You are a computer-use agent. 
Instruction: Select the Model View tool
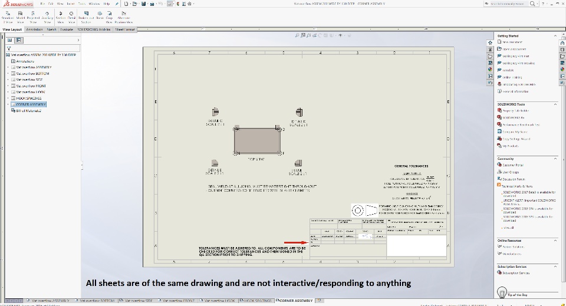point(21,17)
